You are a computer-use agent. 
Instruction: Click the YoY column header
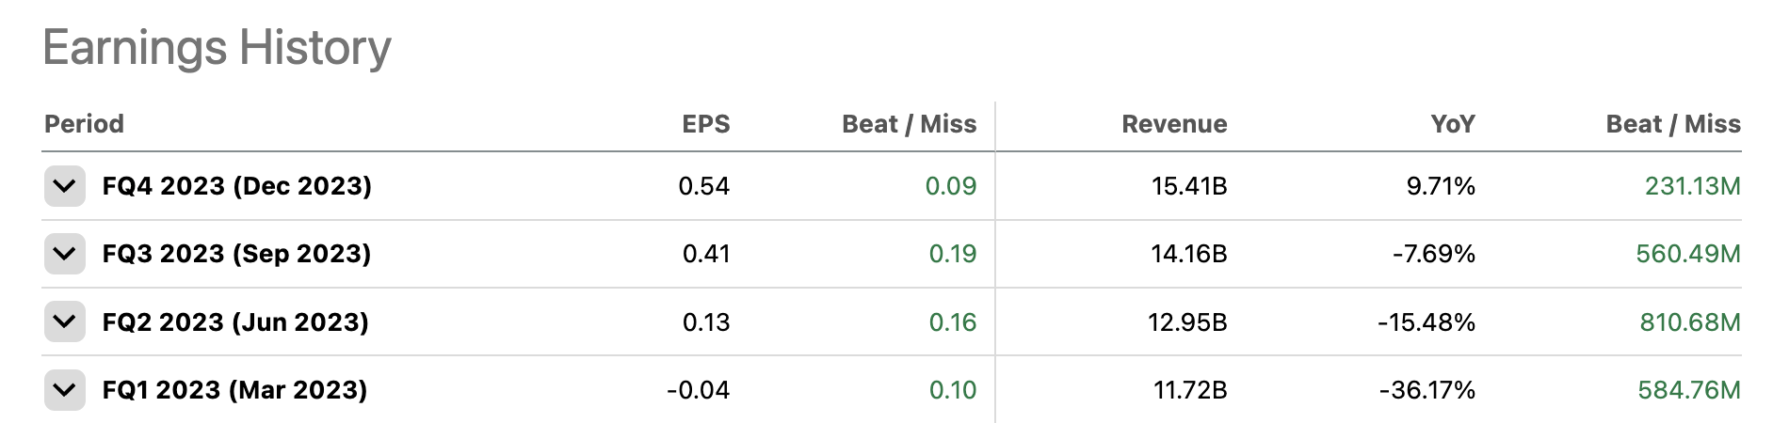click(x=1452, y=124)
